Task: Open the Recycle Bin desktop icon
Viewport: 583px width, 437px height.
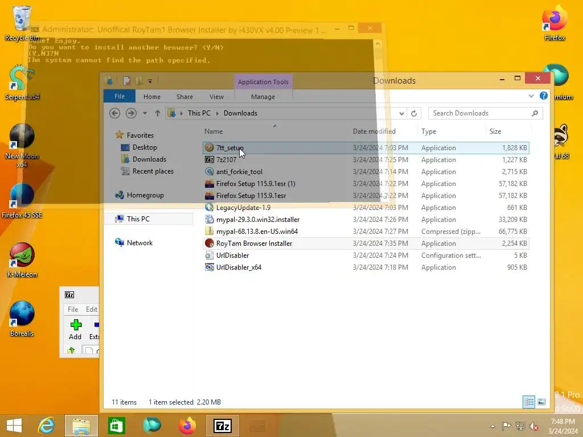Action: pyautogui.click(x=22, y=22)
